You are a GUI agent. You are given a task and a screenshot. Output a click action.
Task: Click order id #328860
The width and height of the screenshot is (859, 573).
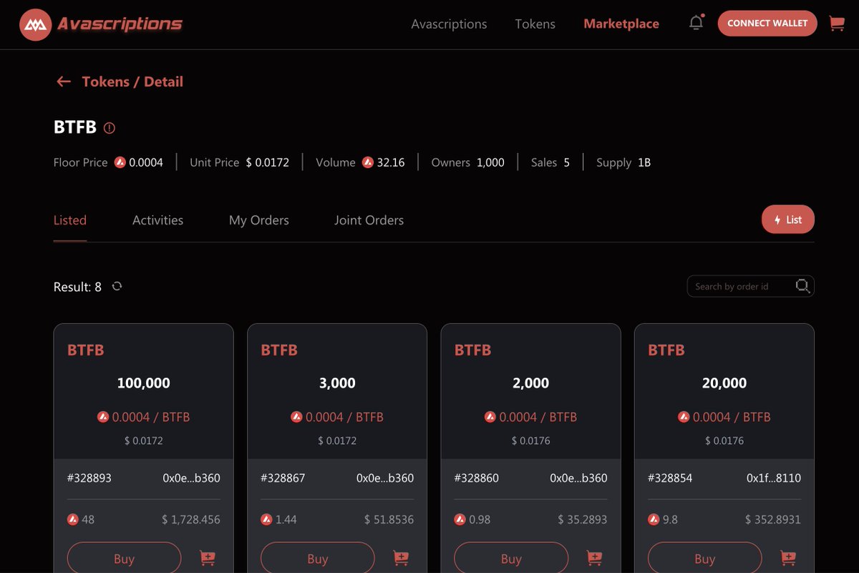[x=477, y=478]
